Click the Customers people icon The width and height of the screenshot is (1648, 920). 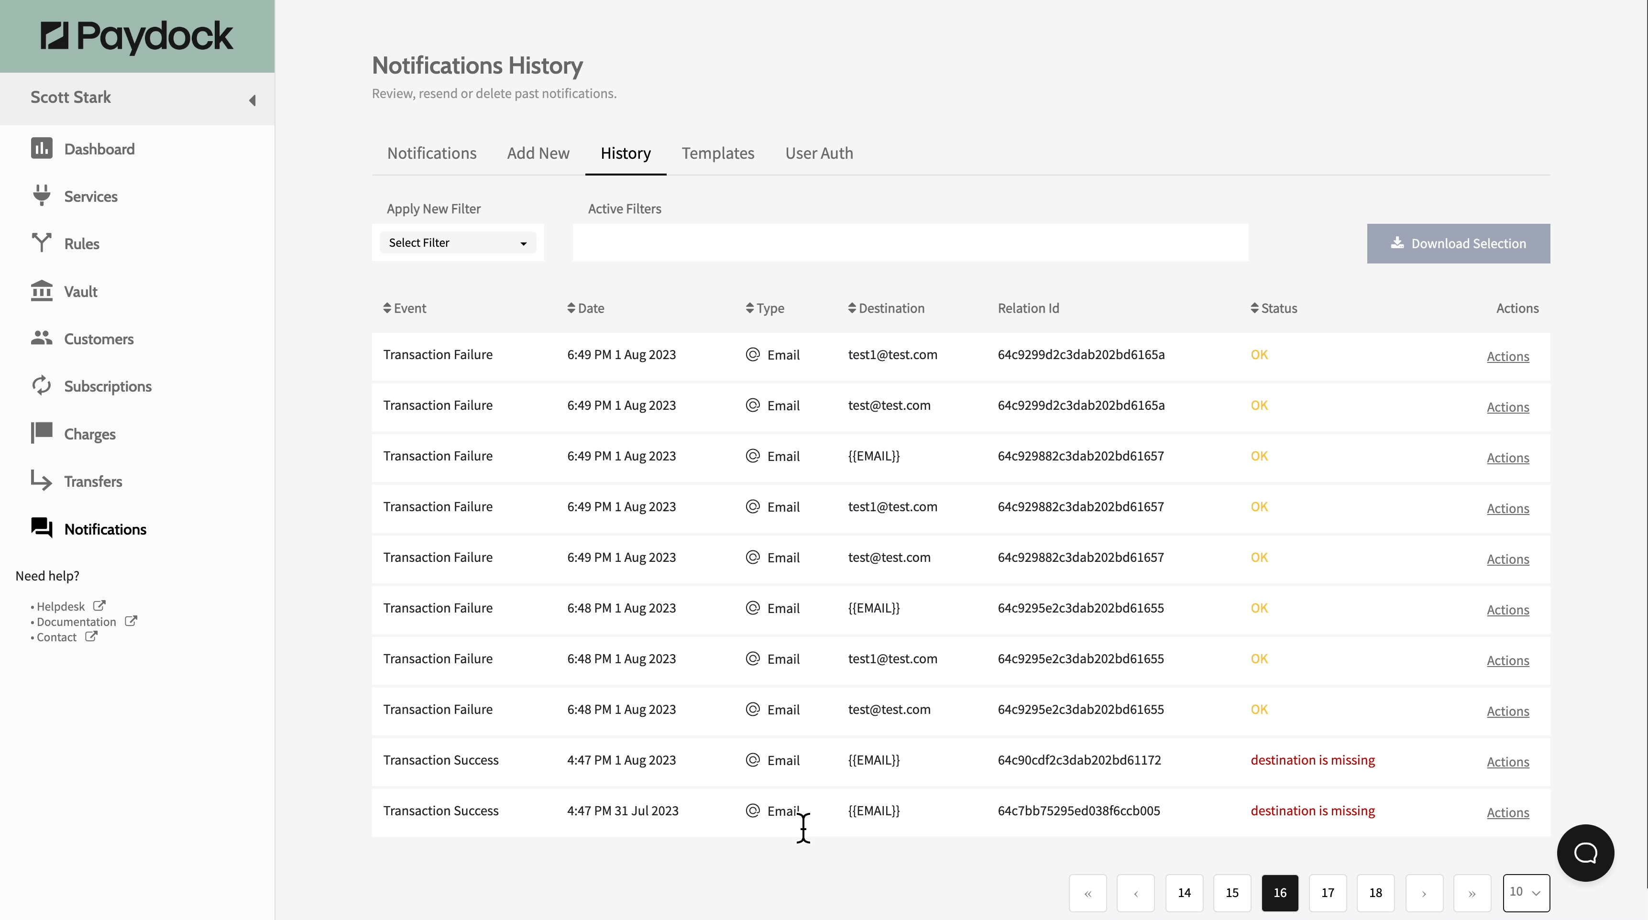pos(42,338)
